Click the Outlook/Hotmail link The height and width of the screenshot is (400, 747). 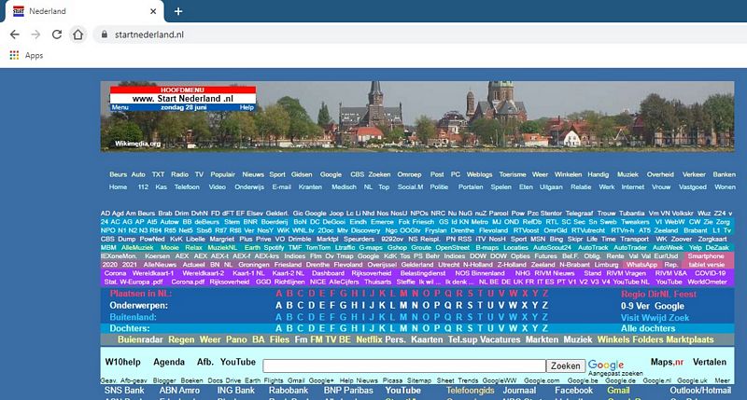click(x=700, y=391)
